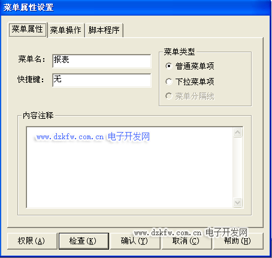Cancel with the 取消(C) button
Image resolution: width=272 pixels, height=258 pixels.
point(186,241)
